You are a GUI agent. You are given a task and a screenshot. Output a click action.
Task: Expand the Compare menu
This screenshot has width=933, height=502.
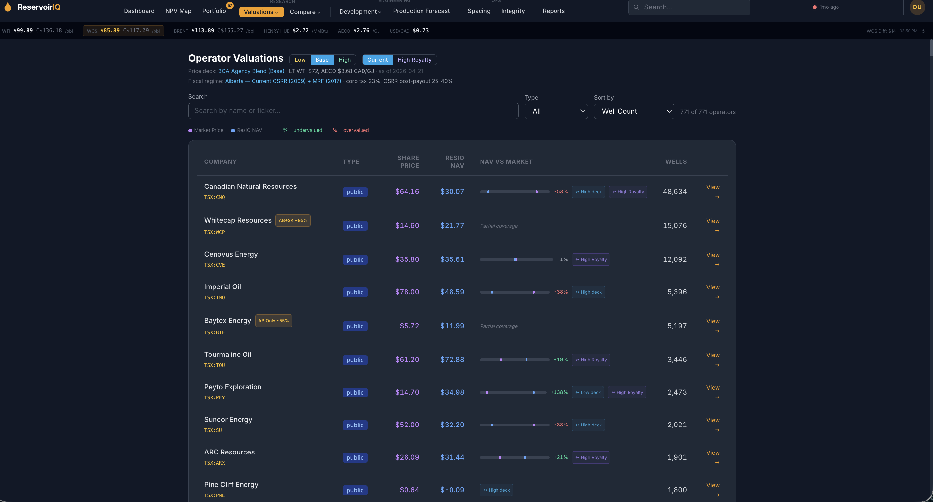pos(305,12)
